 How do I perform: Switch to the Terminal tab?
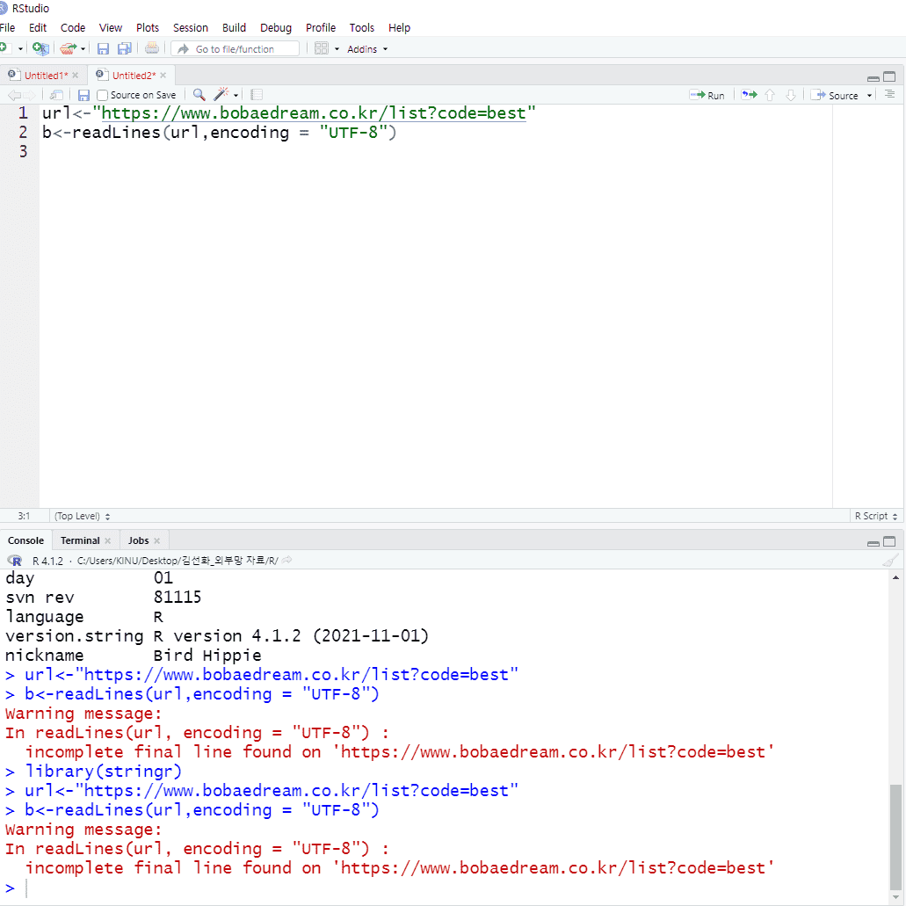80,540
